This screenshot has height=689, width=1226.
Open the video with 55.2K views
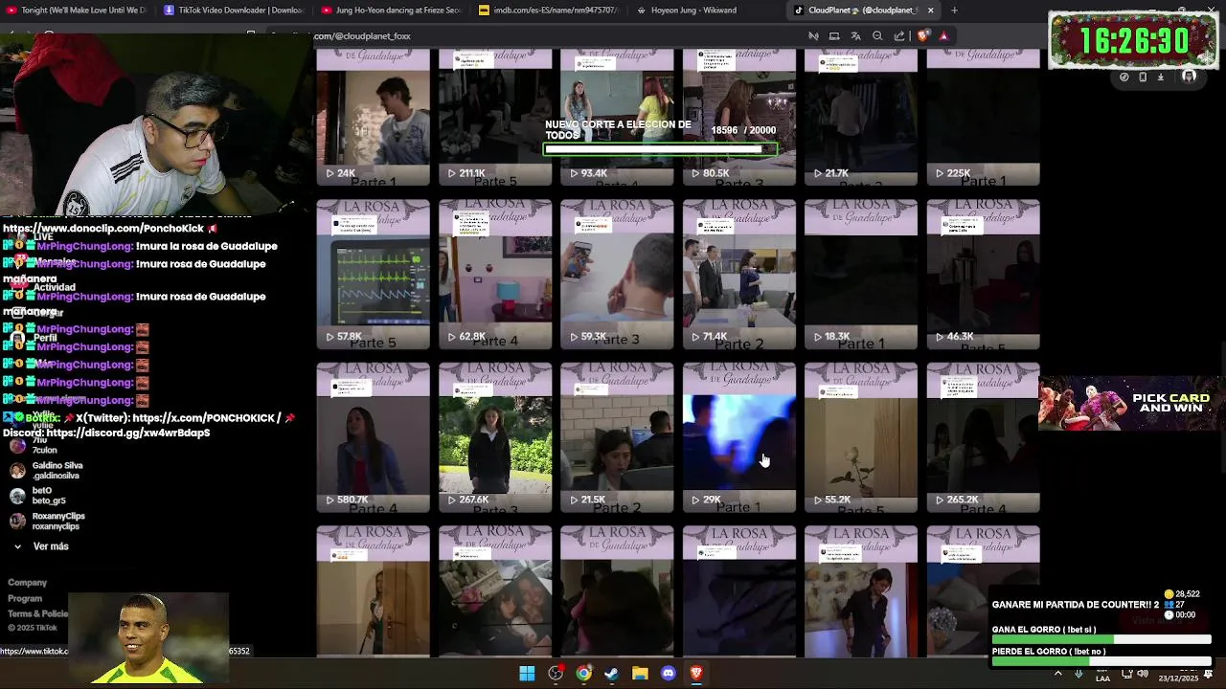pyautogui.click(x=861, y=437)
